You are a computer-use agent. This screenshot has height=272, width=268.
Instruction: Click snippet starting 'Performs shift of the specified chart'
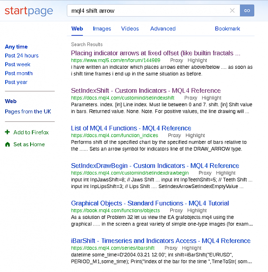point(159,145)
